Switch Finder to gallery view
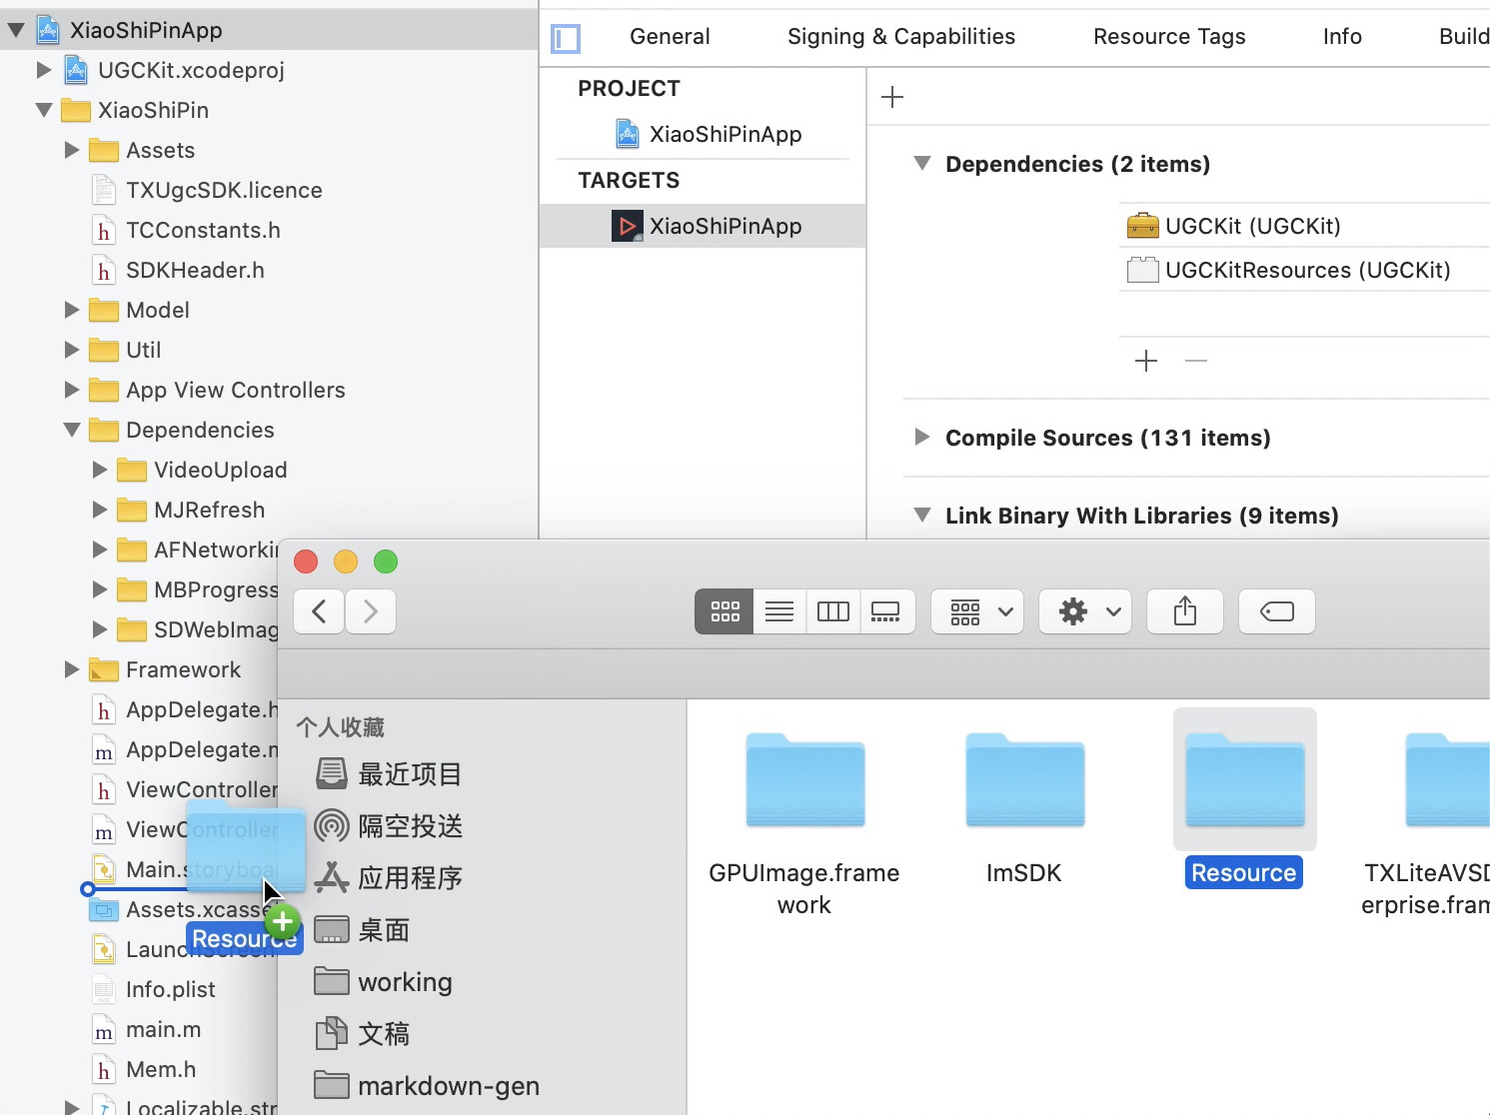1490x1115 pixels. (886, 611)
